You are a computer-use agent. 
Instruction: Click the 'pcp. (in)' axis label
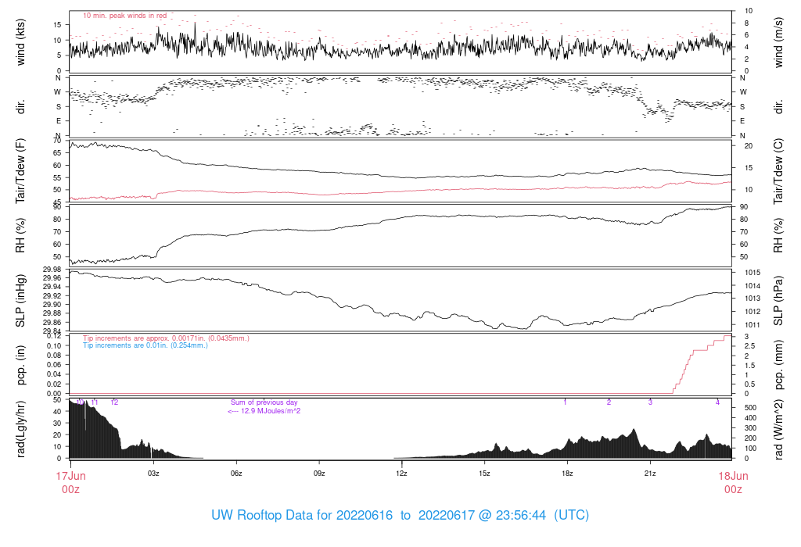coord(20,365)
